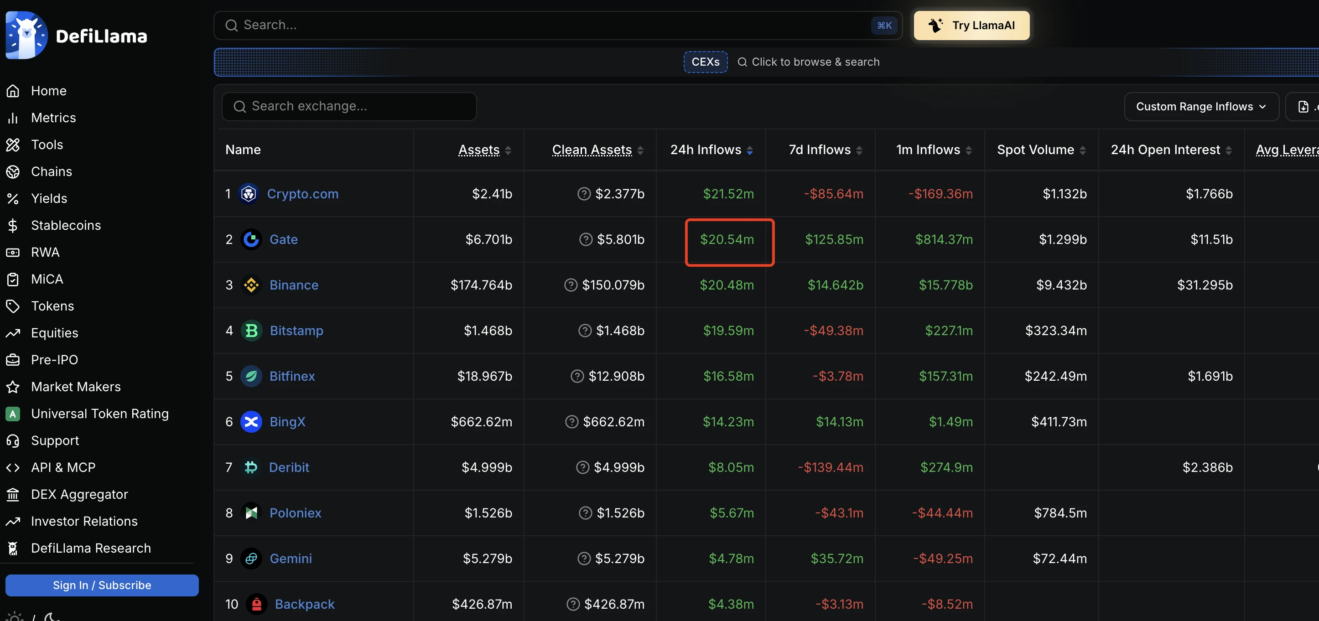Click the Pre-IPO briefcase icon

13,360
